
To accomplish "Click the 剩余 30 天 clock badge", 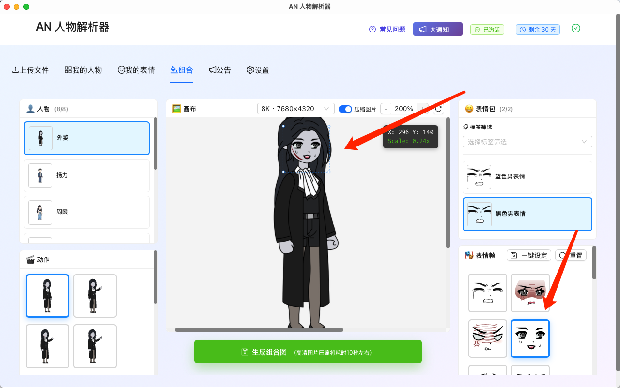I will click(538, 30).
